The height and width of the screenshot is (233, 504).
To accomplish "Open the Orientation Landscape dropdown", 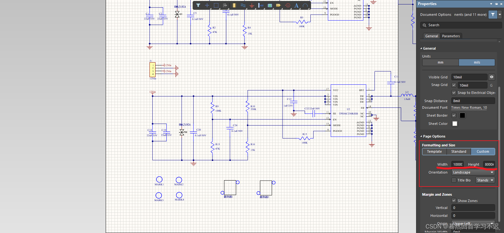I will pyautogui.click(x=473, y=173).
